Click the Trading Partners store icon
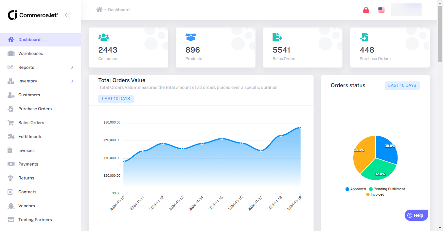 [x=11, y=219]
